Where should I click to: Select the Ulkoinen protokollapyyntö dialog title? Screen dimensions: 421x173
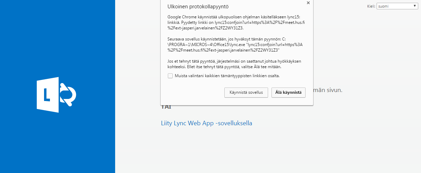(198, 7)
